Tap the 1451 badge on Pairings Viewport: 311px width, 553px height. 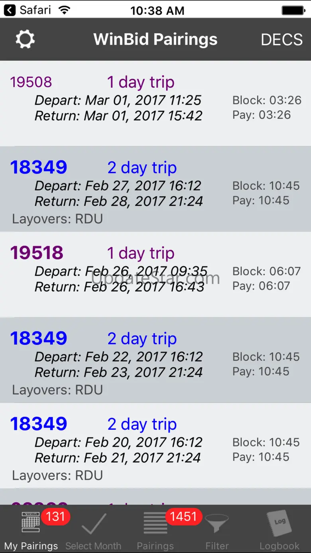pyautogui.click(x=183, y=517)
